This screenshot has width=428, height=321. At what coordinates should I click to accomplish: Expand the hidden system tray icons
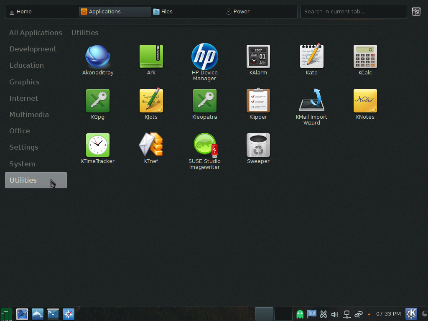pos(369,314)
